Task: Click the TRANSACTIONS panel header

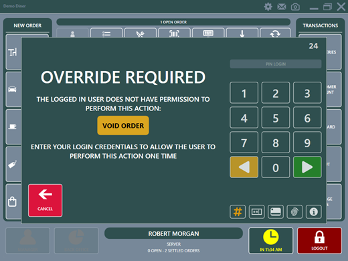Action: pyautogui.click(x=321, y=25)
